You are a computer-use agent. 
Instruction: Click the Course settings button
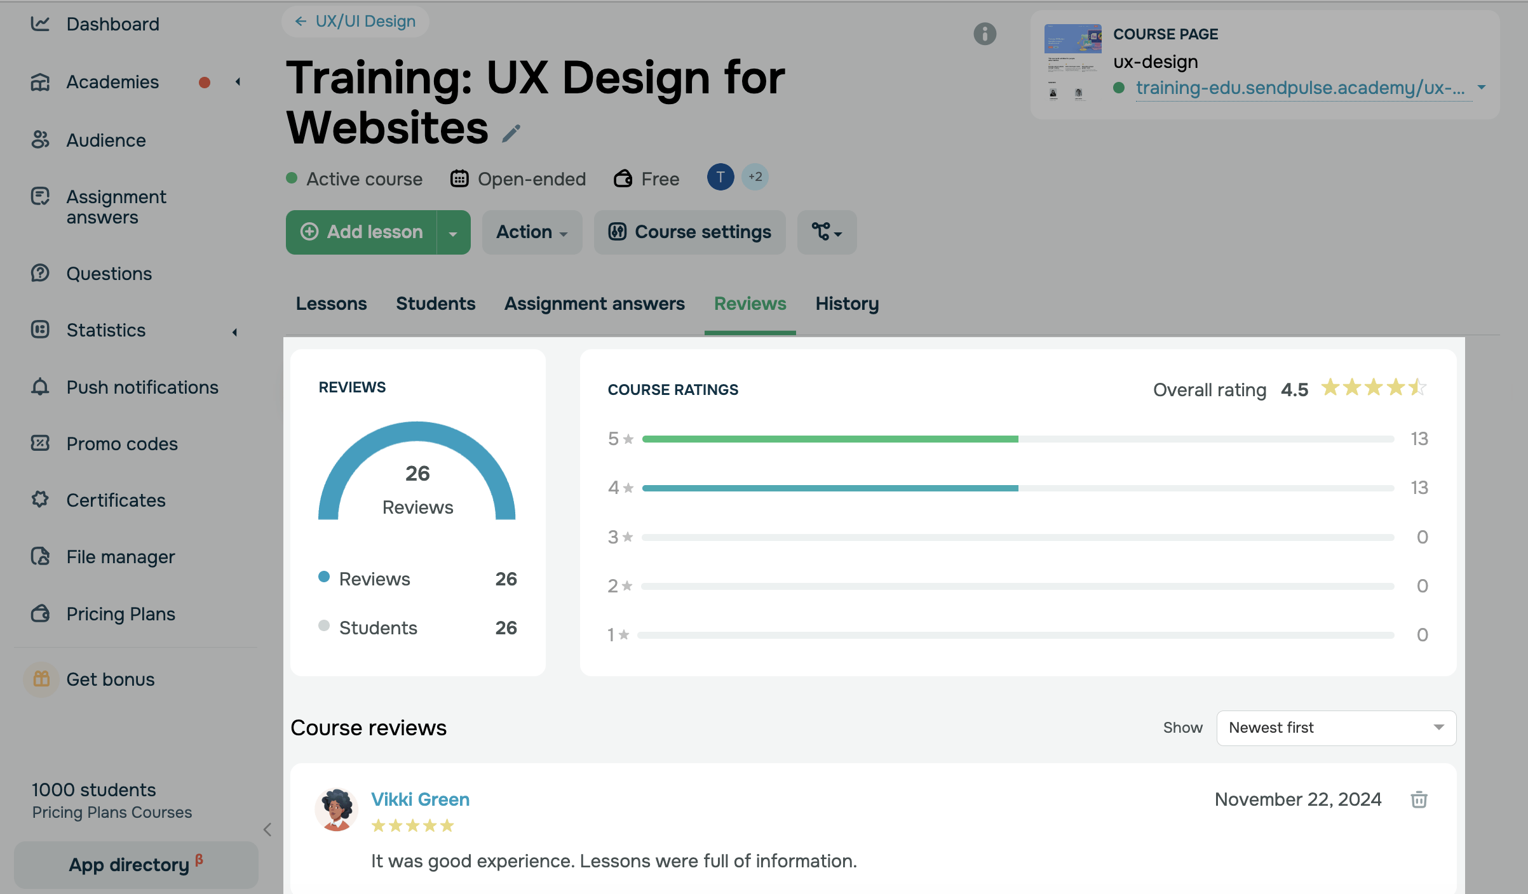[689, 232]
